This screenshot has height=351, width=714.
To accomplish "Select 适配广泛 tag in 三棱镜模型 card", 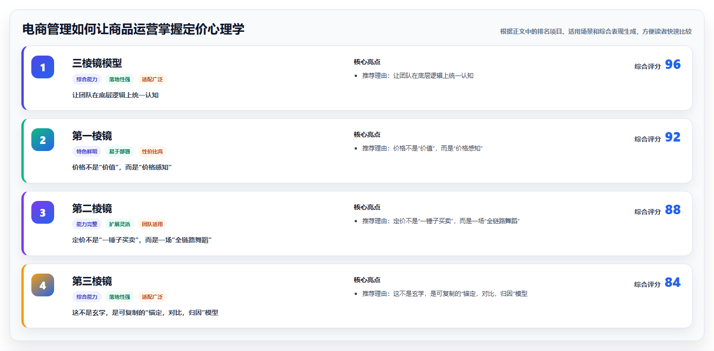I will [152, 79].
